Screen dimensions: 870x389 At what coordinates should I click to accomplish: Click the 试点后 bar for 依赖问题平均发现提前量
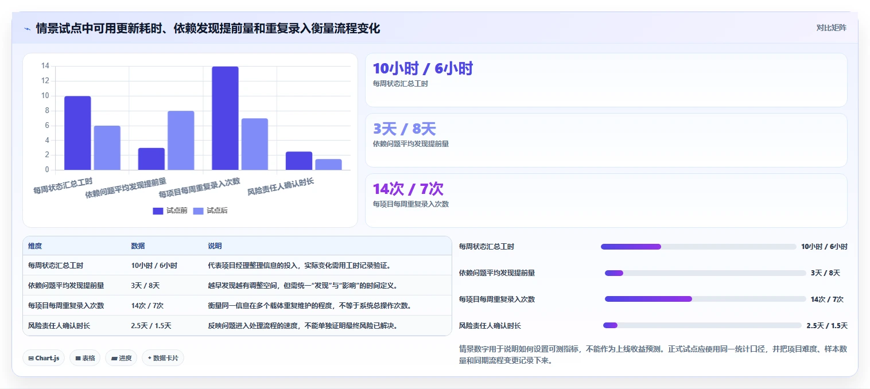tap(181, 141)
